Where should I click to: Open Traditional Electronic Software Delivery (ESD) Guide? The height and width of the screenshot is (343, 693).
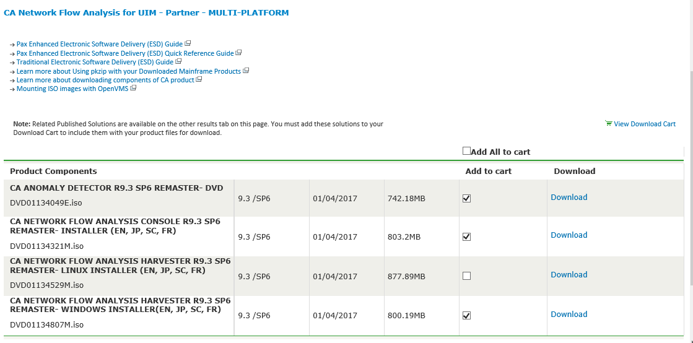click(x=95, y=62)
